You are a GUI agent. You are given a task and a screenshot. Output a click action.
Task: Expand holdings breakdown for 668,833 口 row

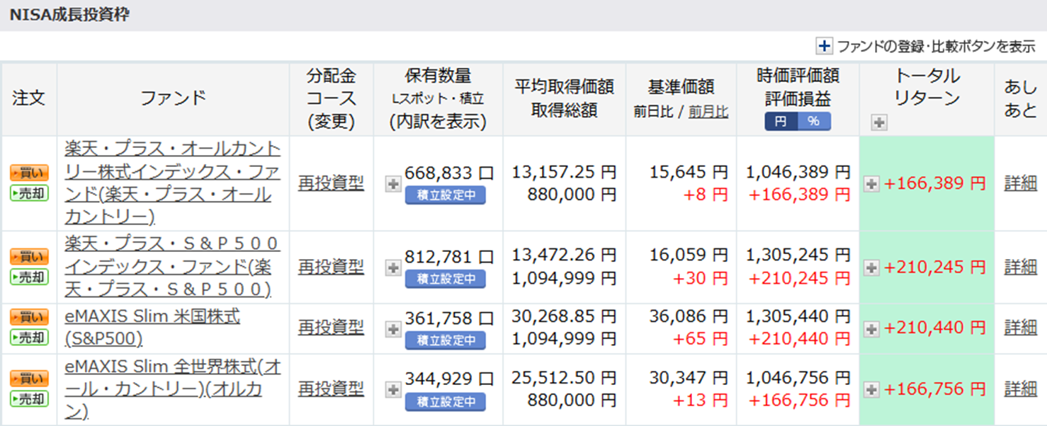pyautogui.click(x=393, y=184)
